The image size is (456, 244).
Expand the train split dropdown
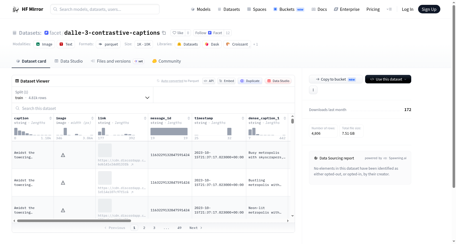click(82, 95)
